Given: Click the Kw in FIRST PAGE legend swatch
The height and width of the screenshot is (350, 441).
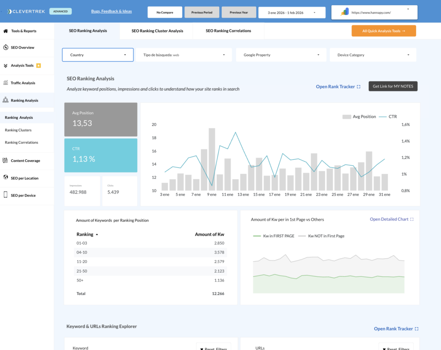Looking at the screenshot, I should [257, 236].
